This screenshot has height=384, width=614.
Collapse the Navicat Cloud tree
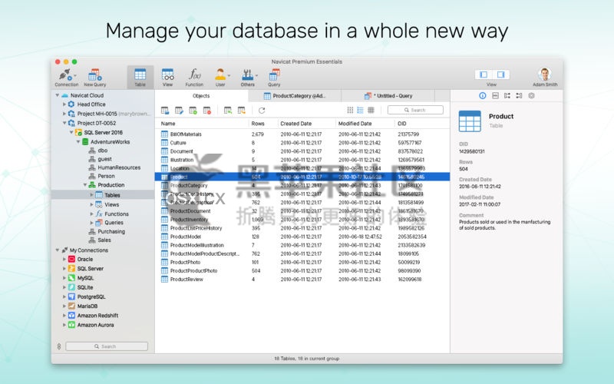(57, 95)
